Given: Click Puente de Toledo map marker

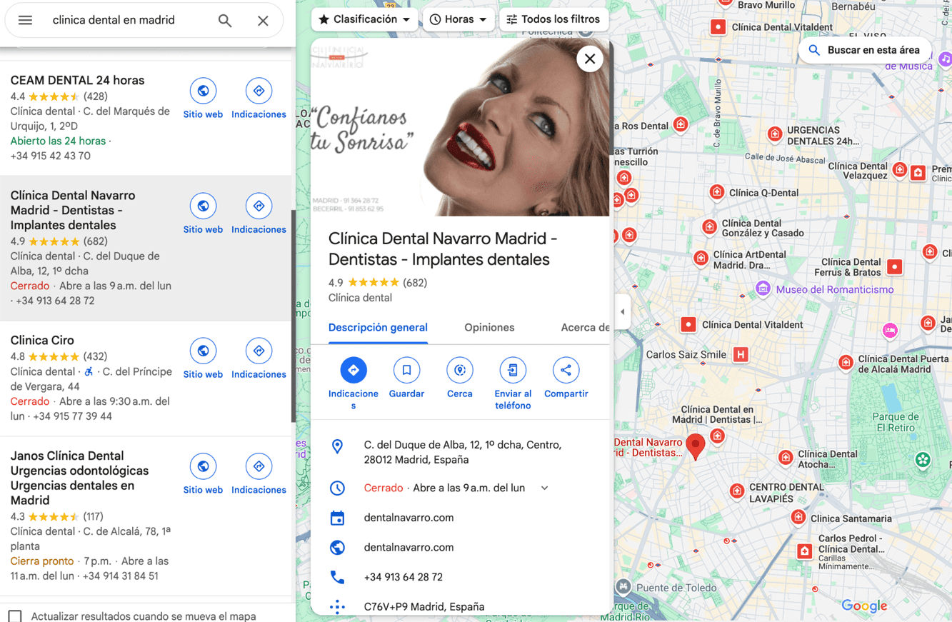Looking at the screenshot, I should tap(623, 587).
